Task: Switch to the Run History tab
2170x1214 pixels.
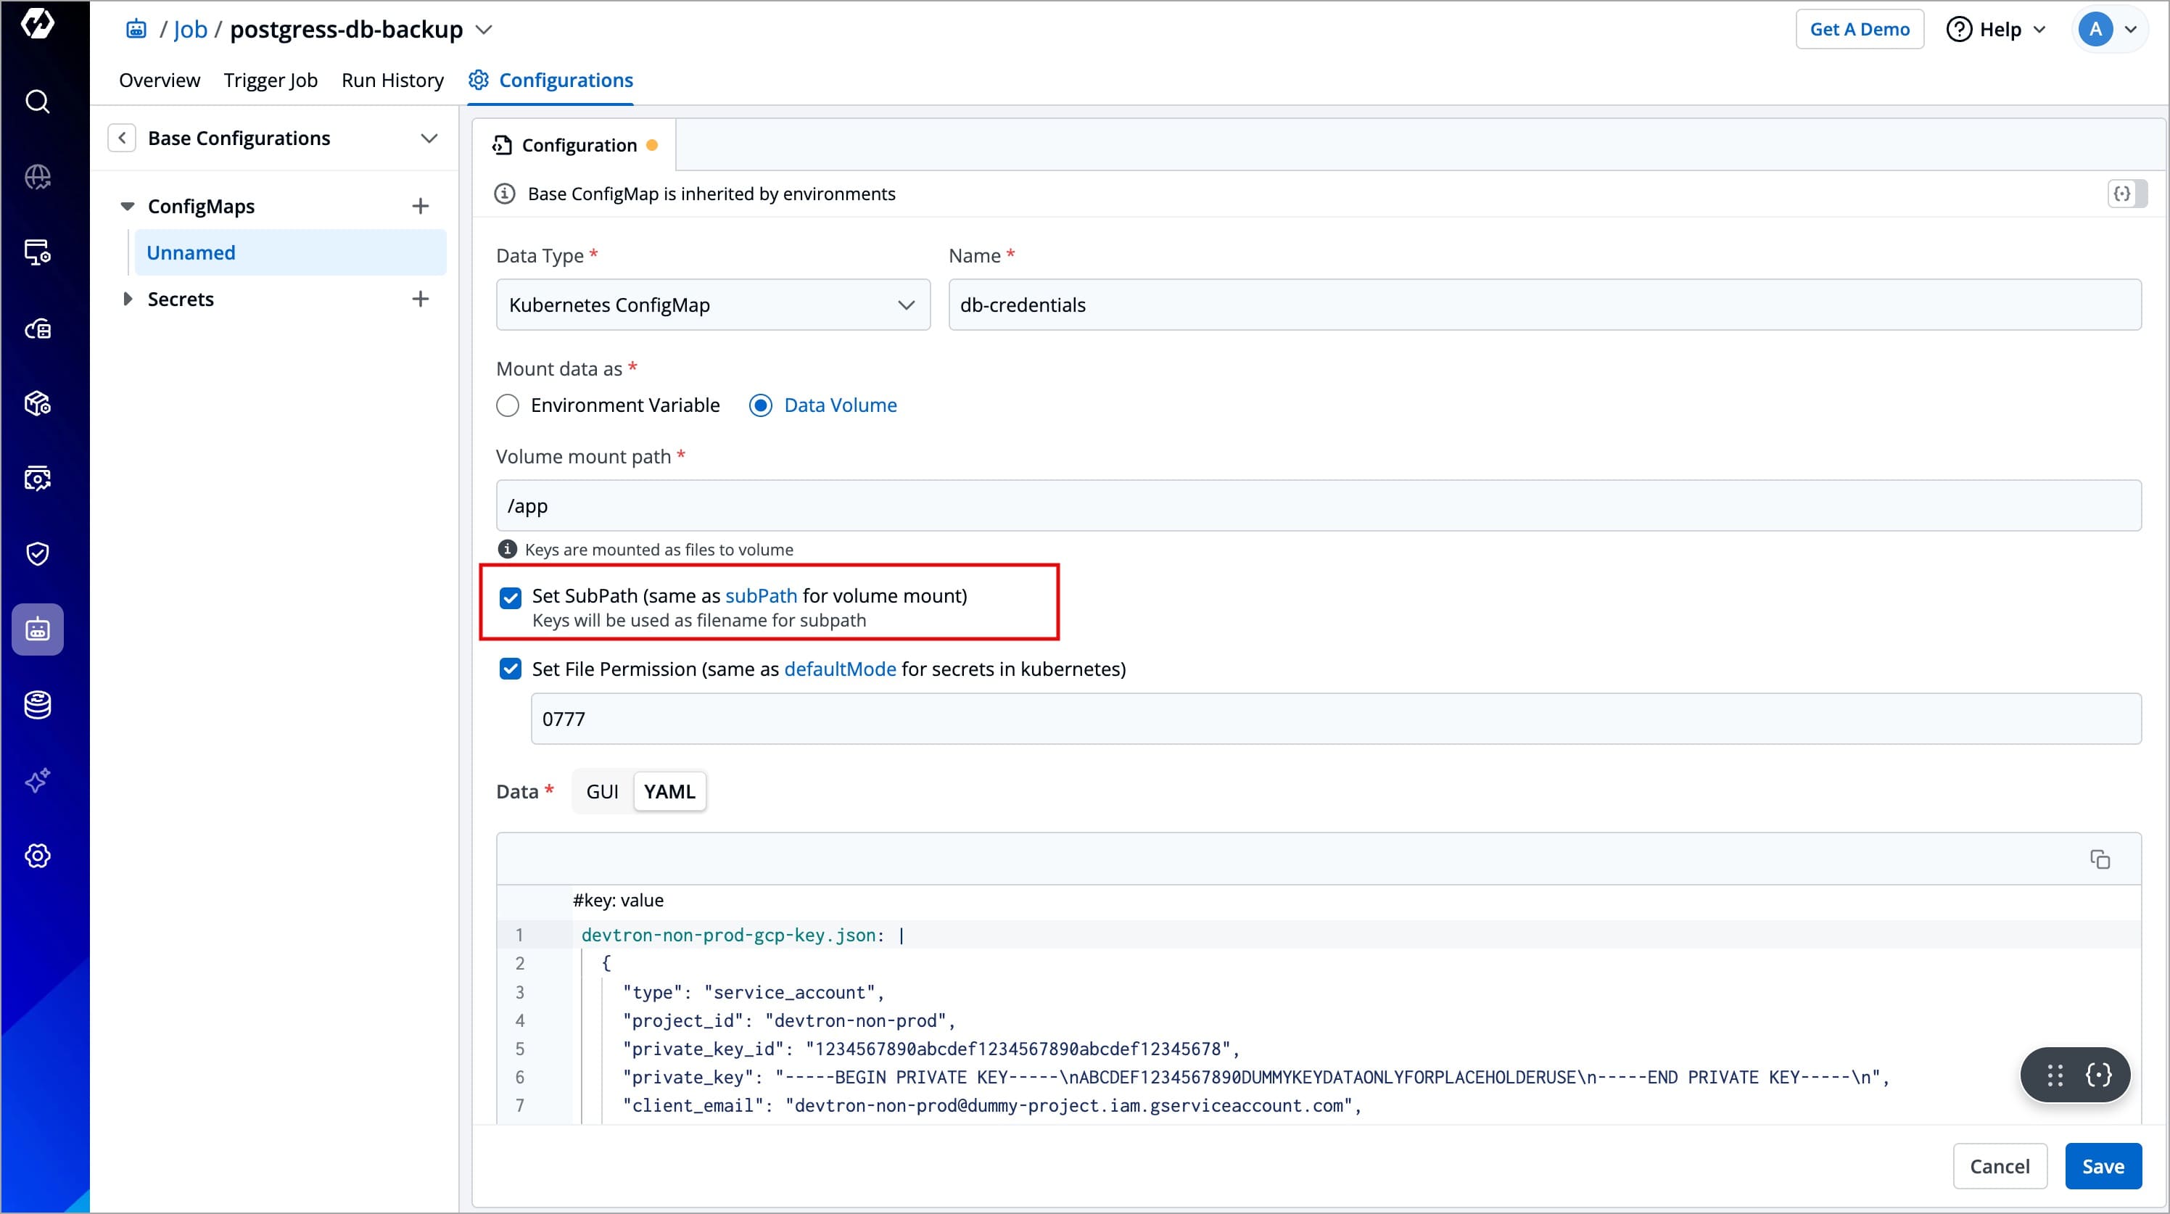Action: [x=392, y=80]
